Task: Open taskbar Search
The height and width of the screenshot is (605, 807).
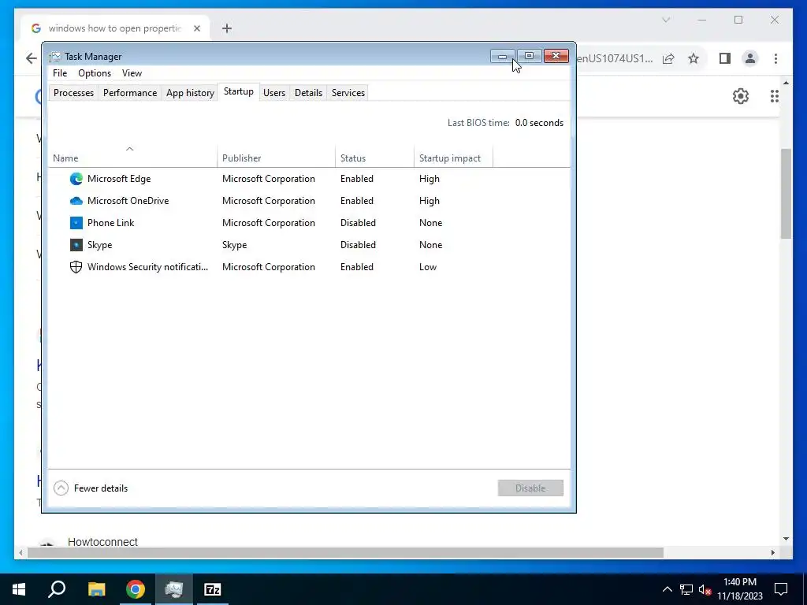Action: (x=57, y=589)
